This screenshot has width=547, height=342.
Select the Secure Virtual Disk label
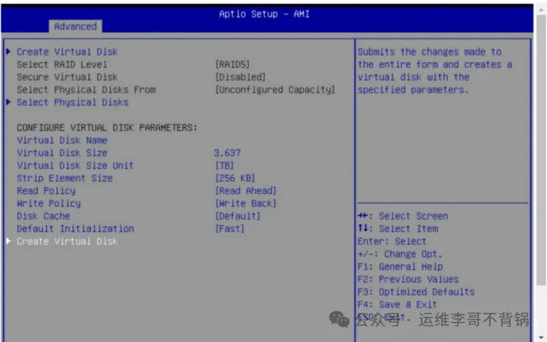tap(67, 77)
